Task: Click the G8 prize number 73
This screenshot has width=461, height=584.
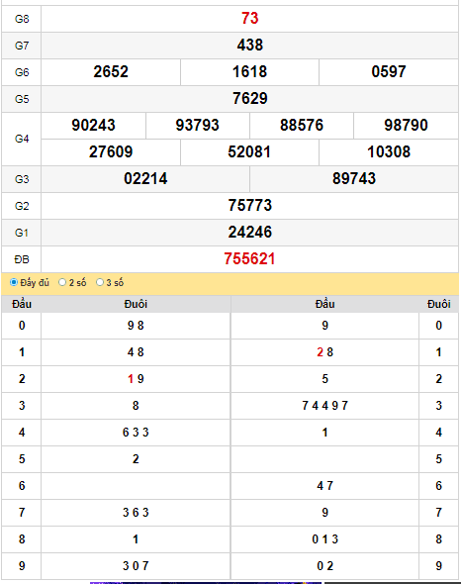Action: tap(249, 18)
